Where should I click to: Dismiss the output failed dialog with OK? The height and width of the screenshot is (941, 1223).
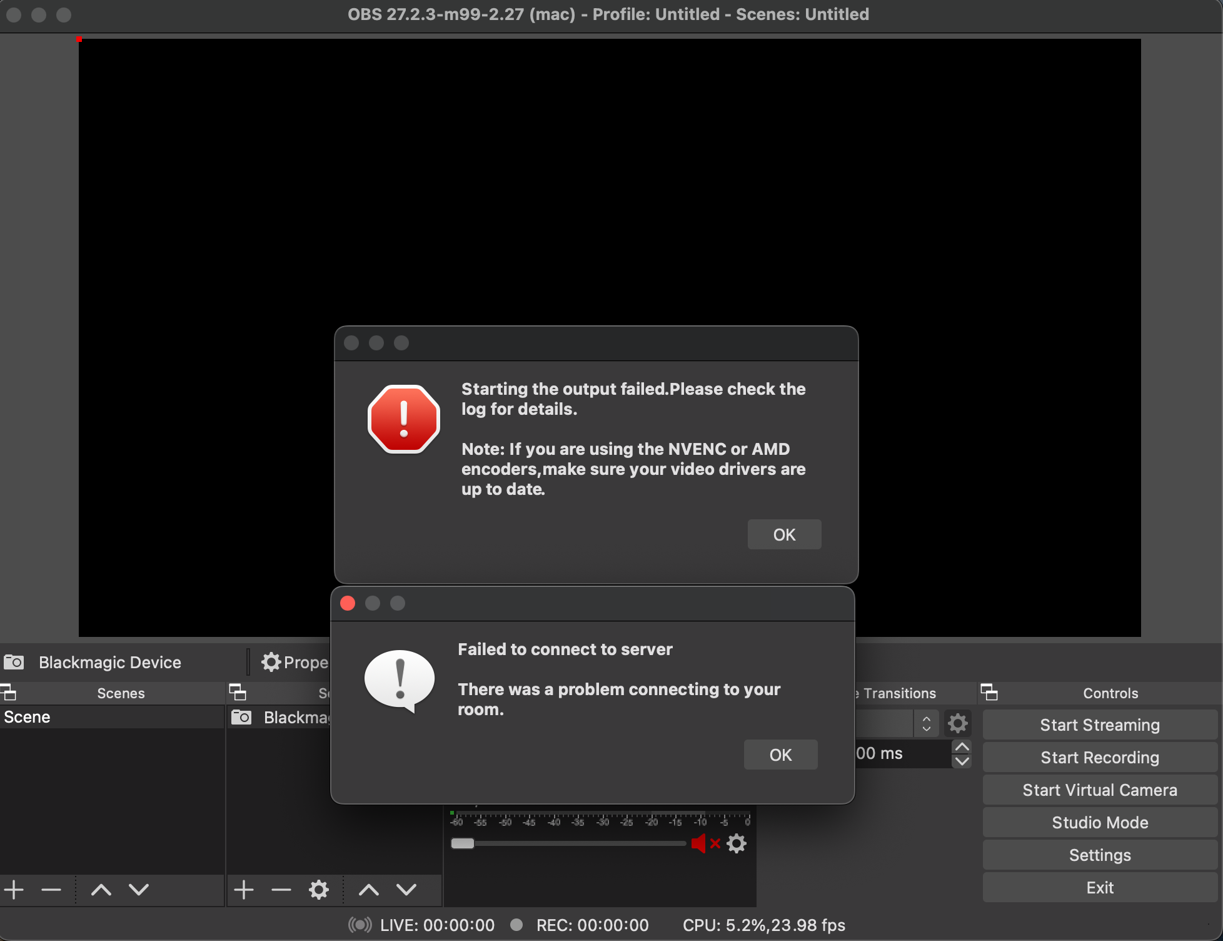coord(784,534)
